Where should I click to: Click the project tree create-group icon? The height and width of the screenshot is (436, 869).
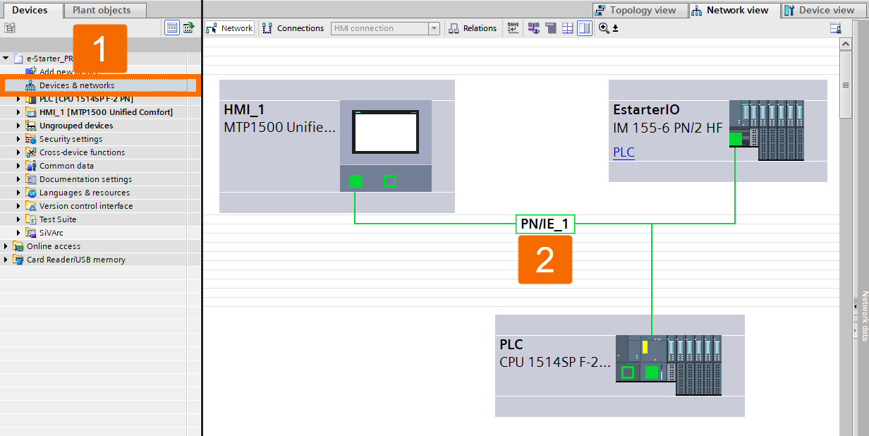(10, 28)
